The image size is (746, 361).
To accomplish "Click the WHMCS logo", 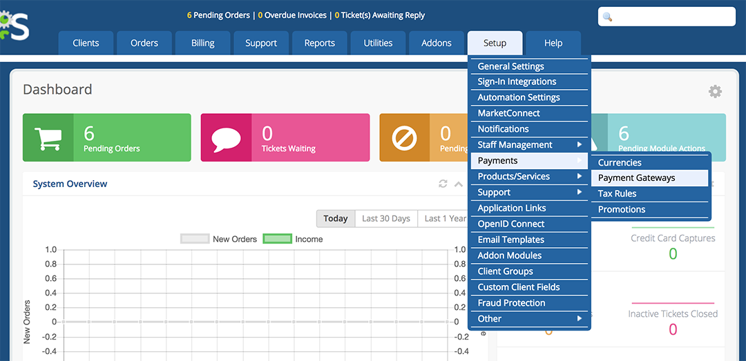I will (x=15, y=26).
